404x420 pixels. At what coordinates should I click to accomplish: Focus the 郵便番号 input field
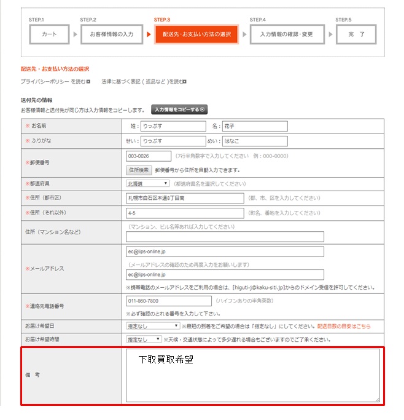click(x=148, y=156)
